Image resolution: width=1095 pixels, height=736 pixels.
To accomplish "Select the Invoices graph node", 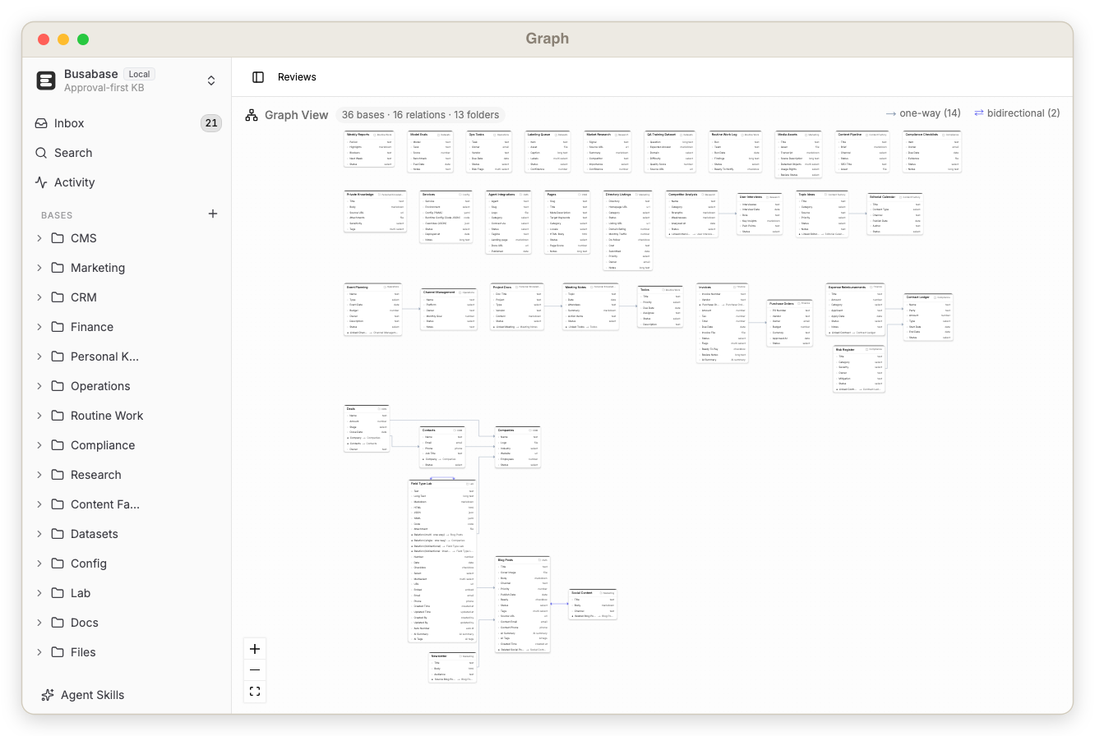I will 722,324.
